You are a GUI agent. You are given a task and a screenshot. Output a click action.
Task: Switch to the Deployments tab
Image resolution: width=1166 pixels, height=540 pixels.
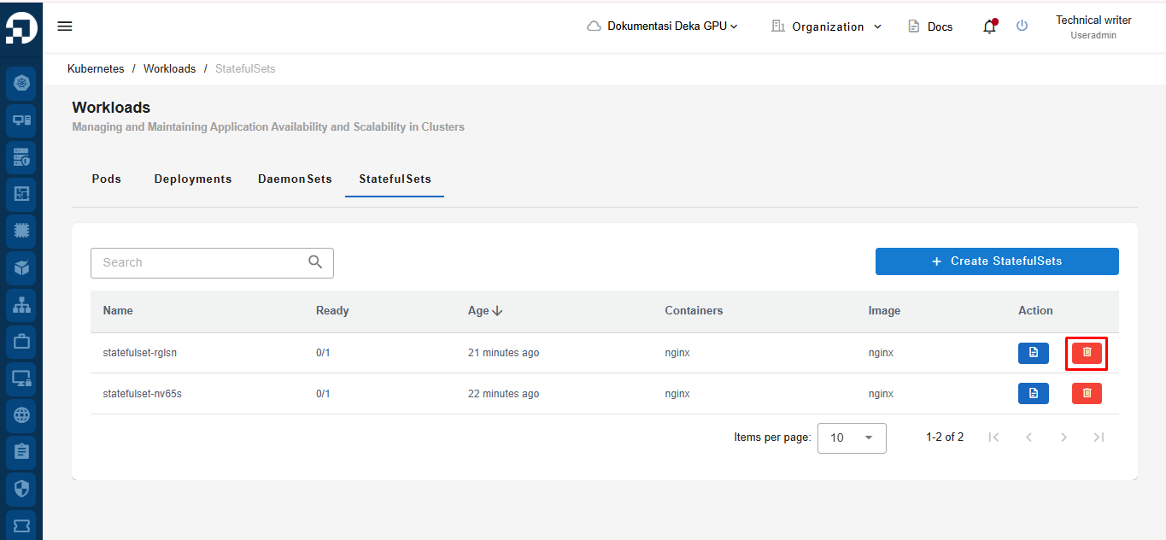coord(193,179)
